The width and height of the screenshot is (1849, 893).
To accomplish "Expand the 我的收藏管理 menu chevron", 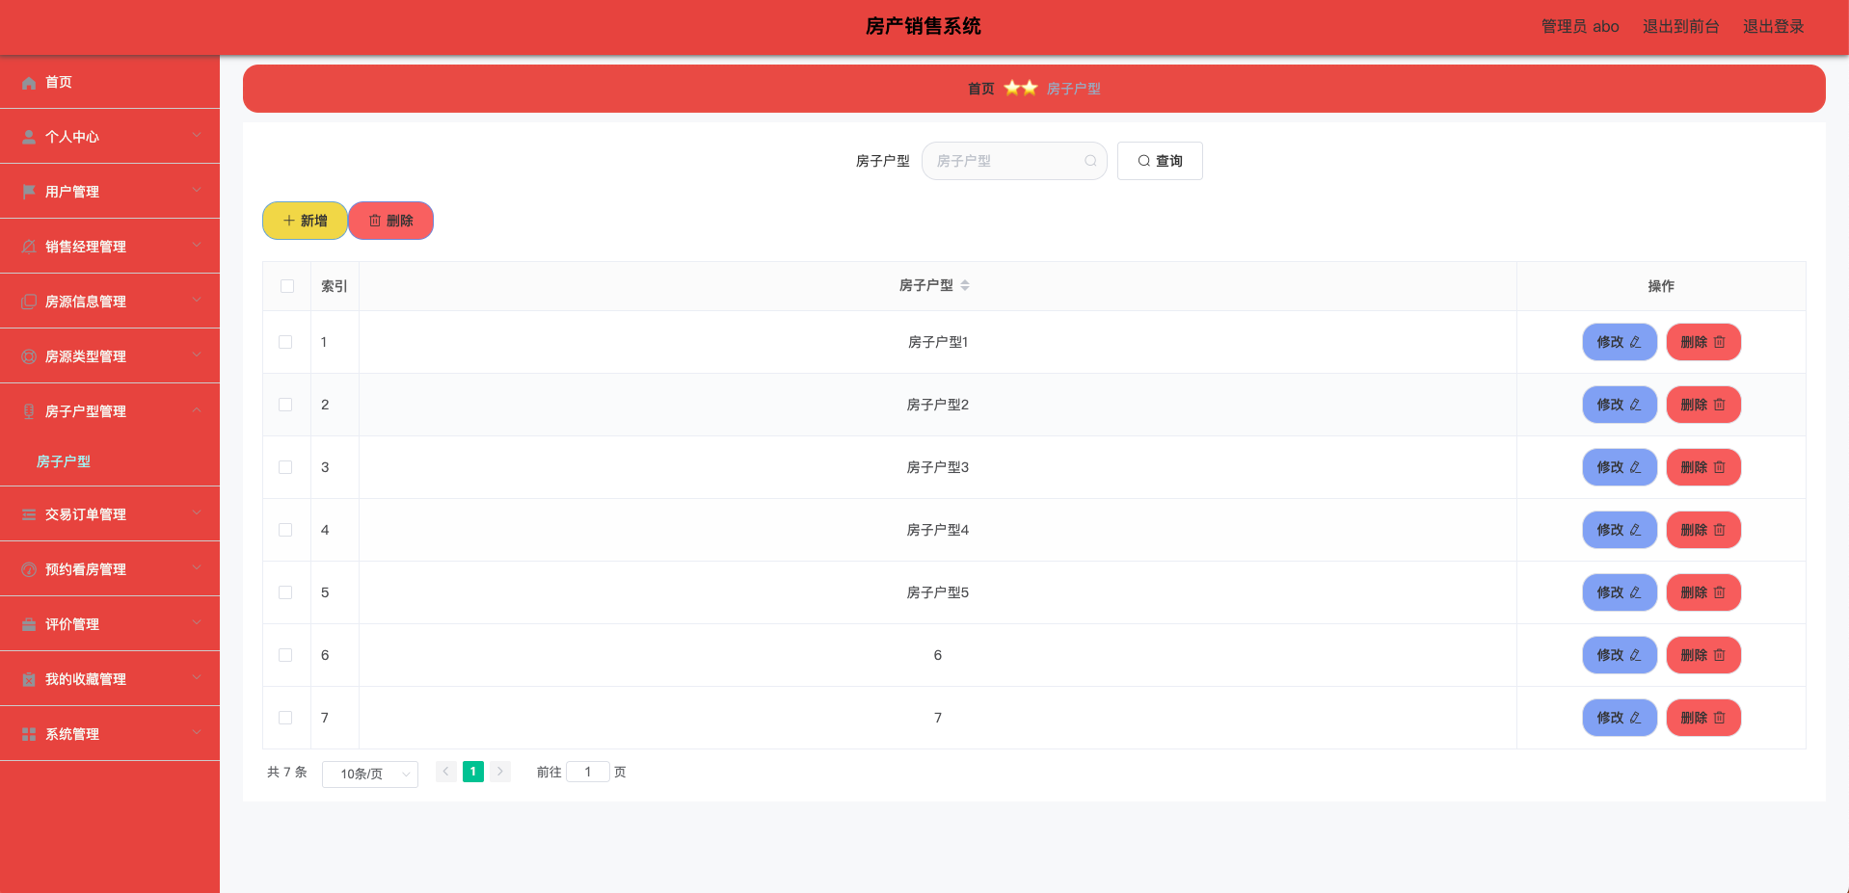I will click(197, 677).
